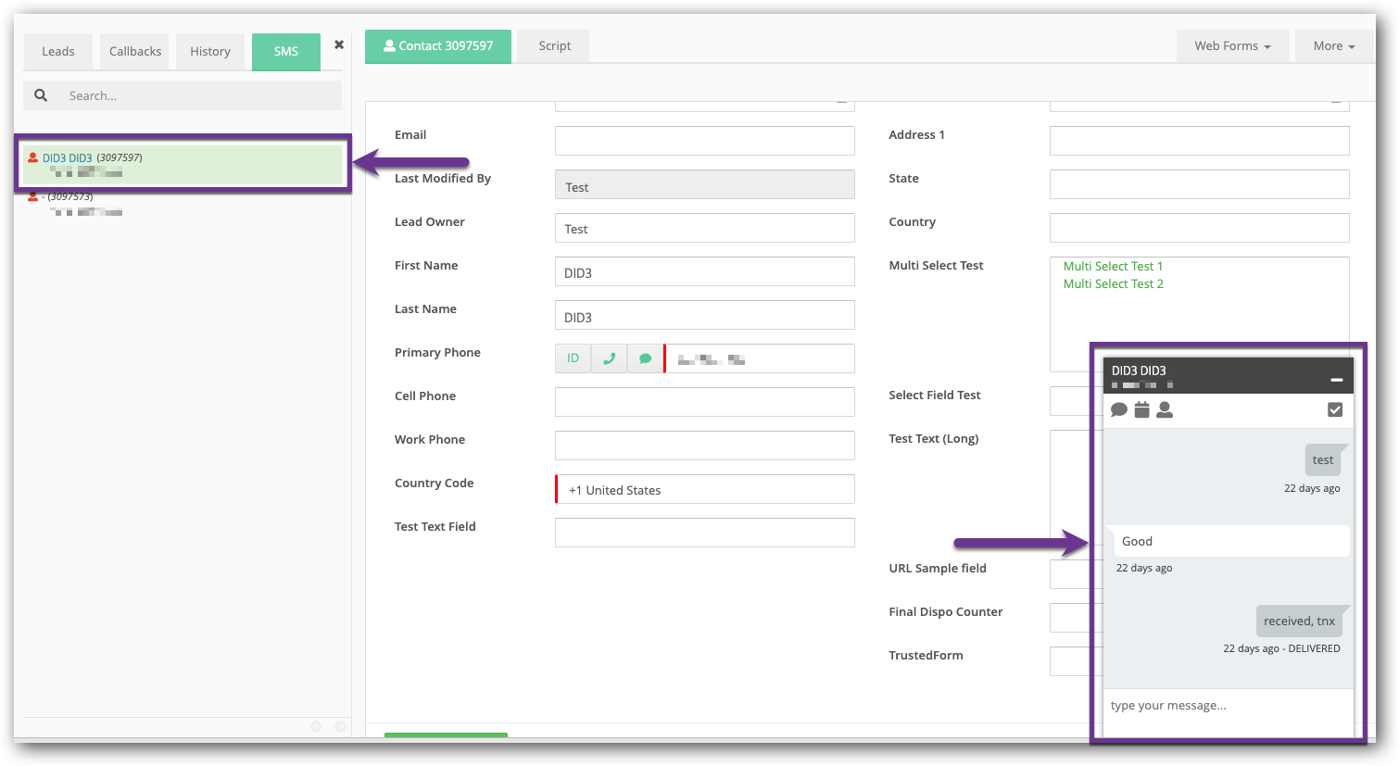Click the search magnifier icon

coord(41,95)
